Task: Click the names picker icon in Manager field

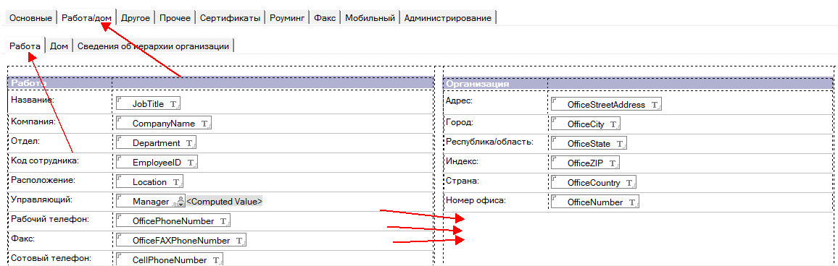Action: [180, 202]
